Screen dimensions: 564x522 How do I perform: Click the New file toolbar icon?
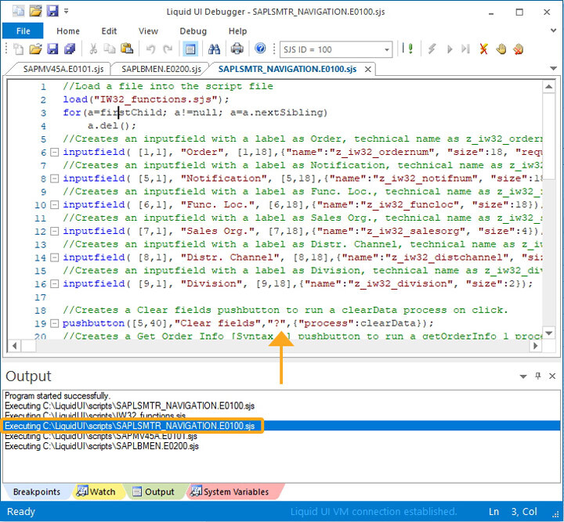click(18, 49)
